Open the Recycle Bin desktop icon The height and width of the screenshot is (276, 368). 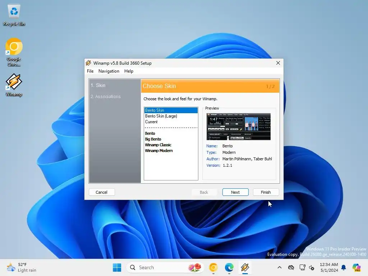[14, 15]
